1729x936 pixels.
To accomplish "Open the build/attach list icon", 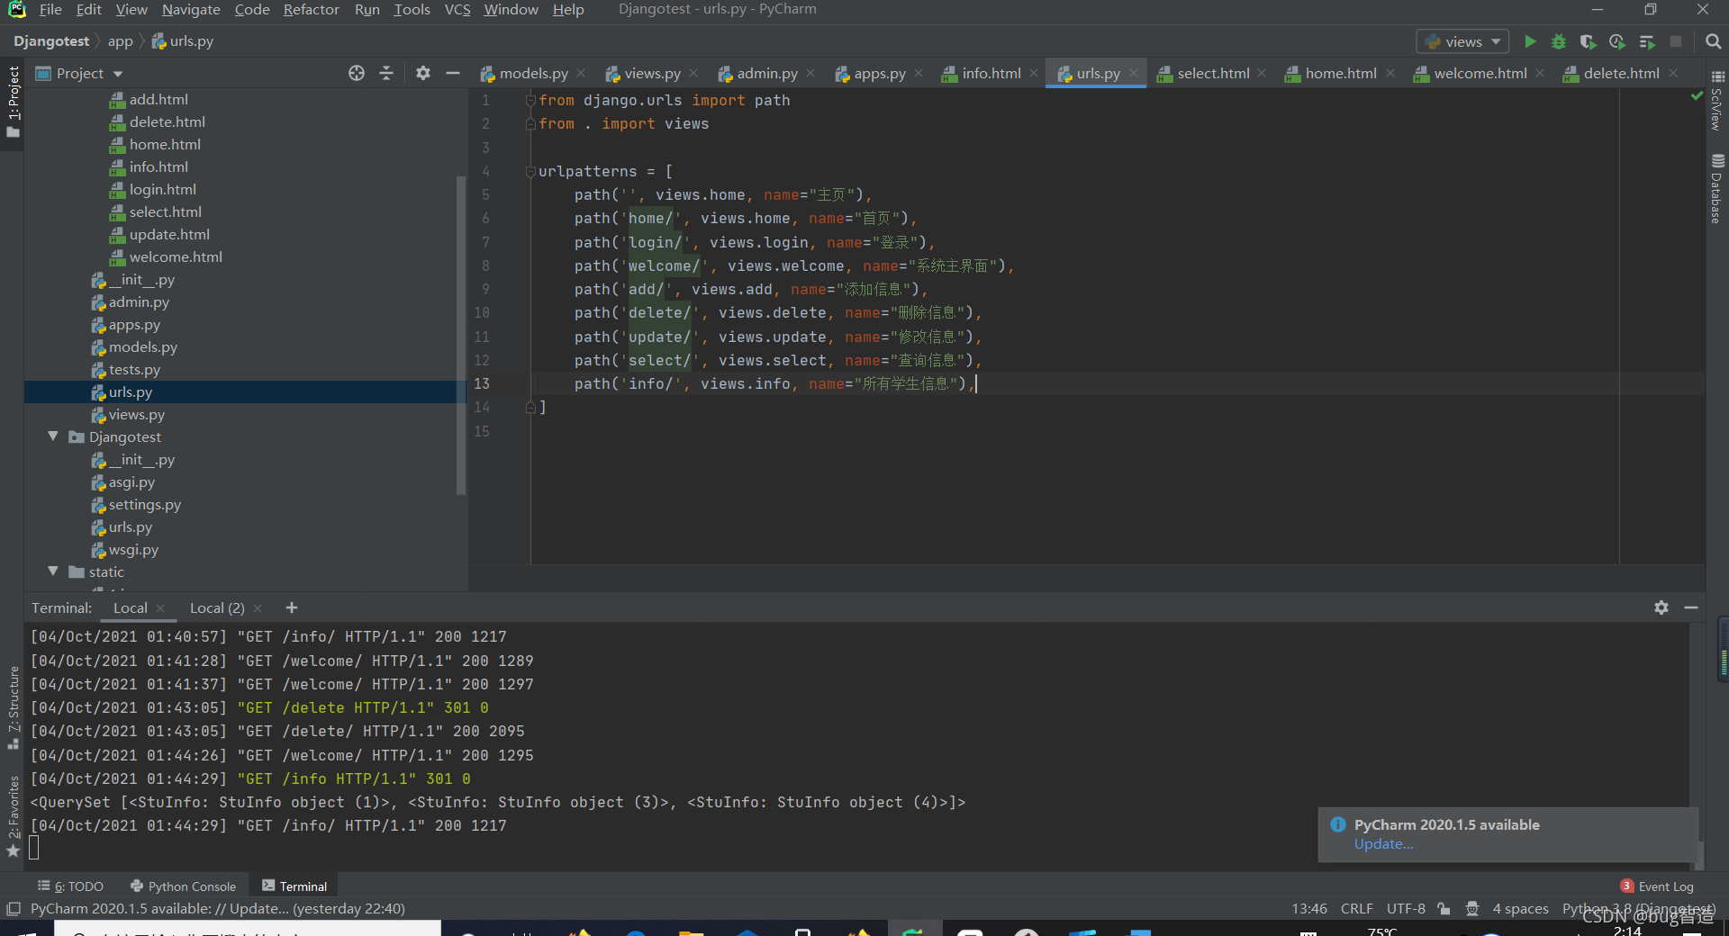I will point(1647,41).
